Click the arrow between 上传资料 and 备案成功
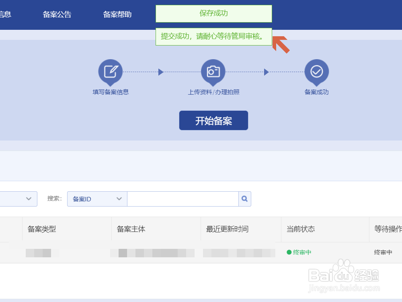This screenshot has width=402, height=302. coord(266,72)
